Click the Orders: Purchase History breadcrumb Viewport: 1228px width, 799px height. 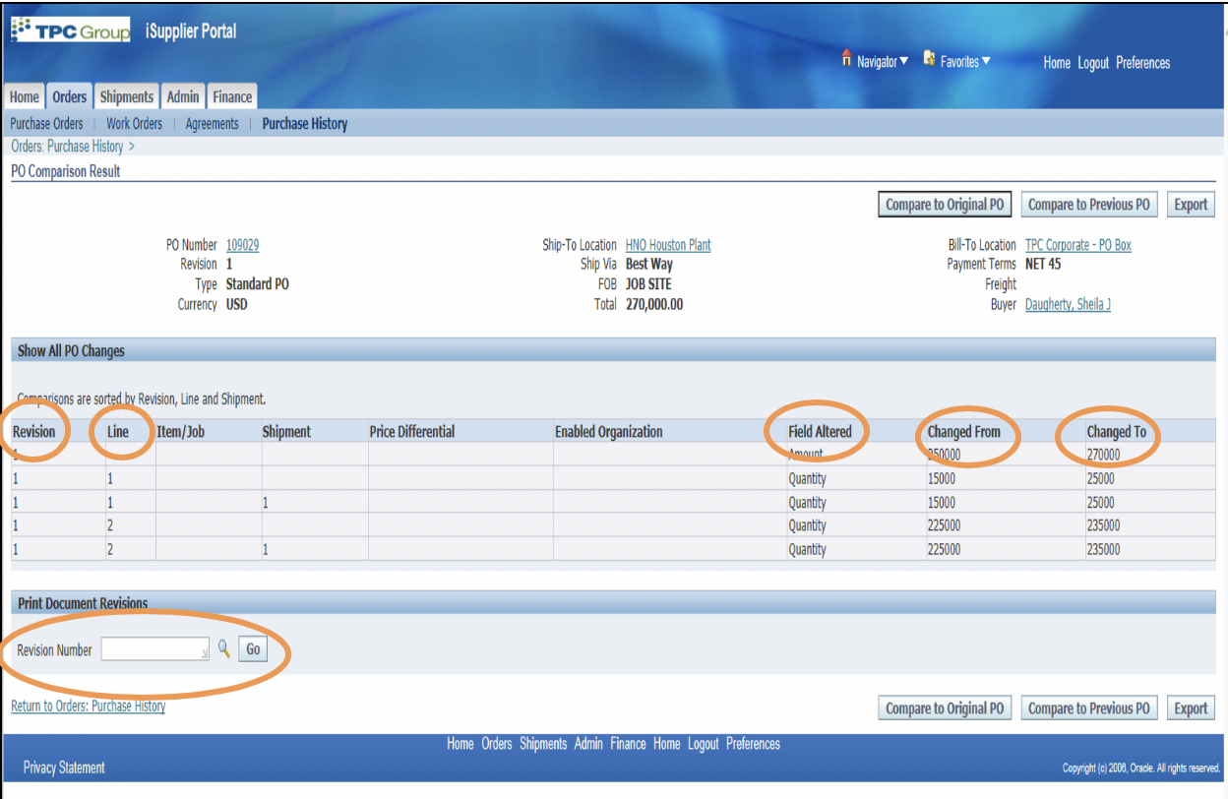point(67,147)
